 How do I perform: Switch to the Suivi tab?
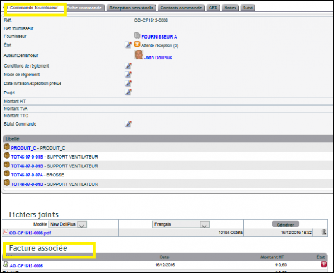pyautogui.click(x=248, y=8)
